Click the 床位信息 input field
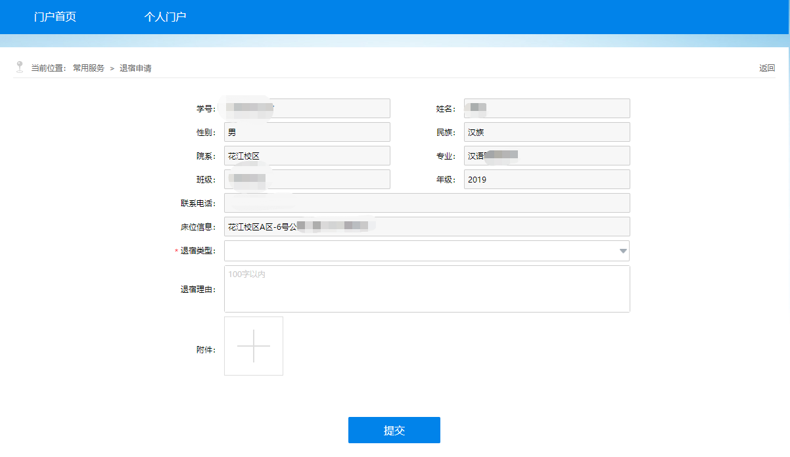Viewport: 790px width, 457px height. click(x=427, y=227)
